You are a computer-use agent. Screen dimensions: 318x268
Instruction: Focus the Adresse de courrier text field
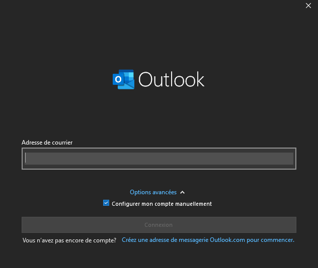click(x=159, y=159)
